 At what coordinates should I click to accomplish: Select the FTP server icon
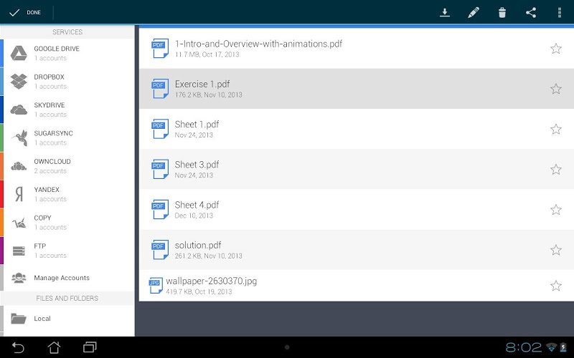click(x=19, y=251)
